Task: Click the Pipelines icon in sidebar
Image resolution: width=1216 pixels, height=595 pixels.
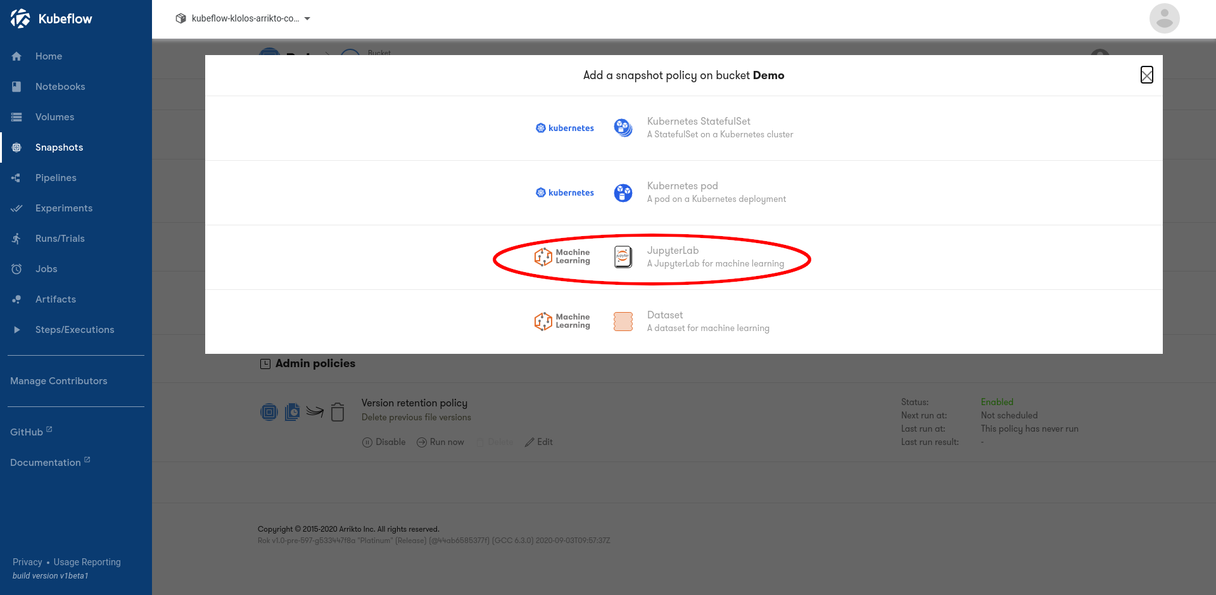Action: coord(16,178)
